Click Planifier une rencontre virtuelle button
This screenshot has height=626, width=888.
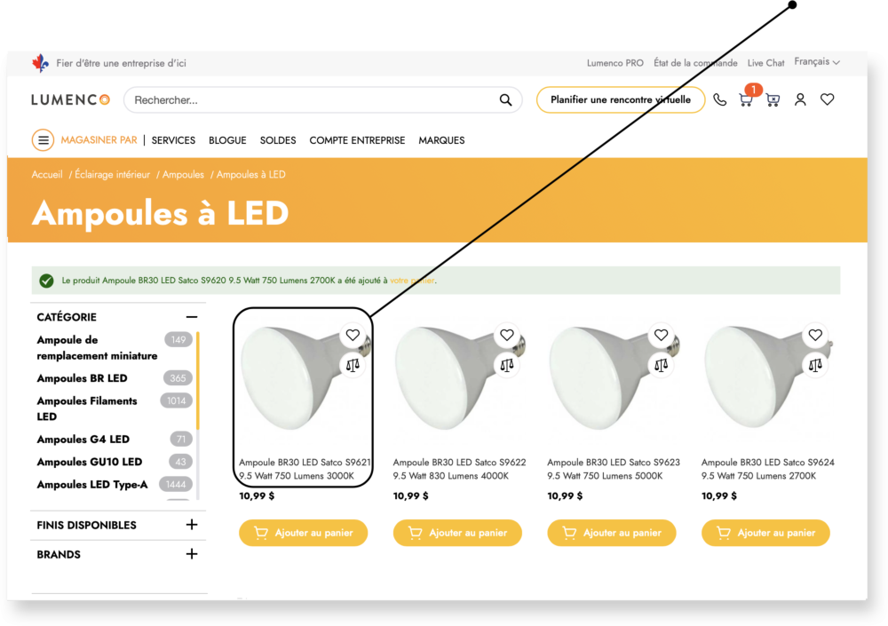(x=620, y=100)
